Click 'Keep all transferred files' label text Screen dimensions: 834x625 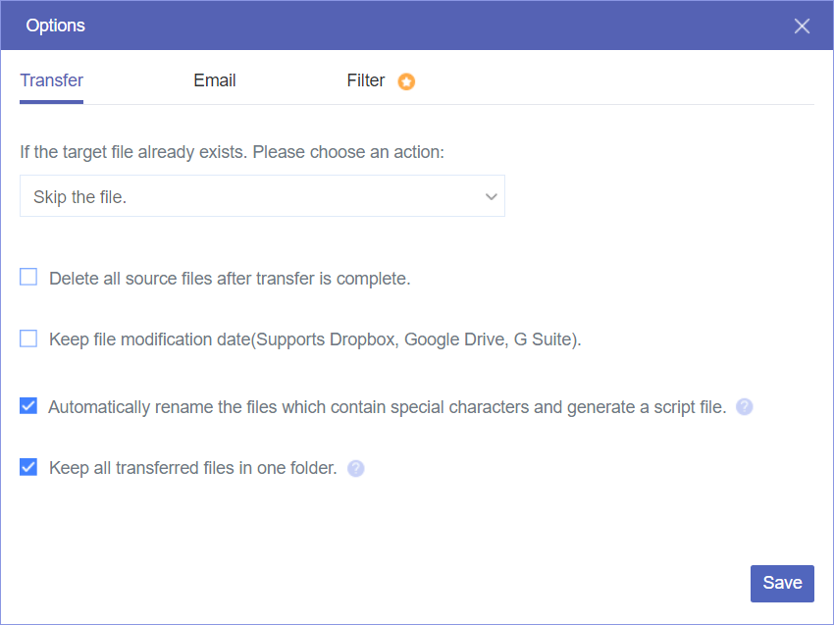click(x=193, y=468)
